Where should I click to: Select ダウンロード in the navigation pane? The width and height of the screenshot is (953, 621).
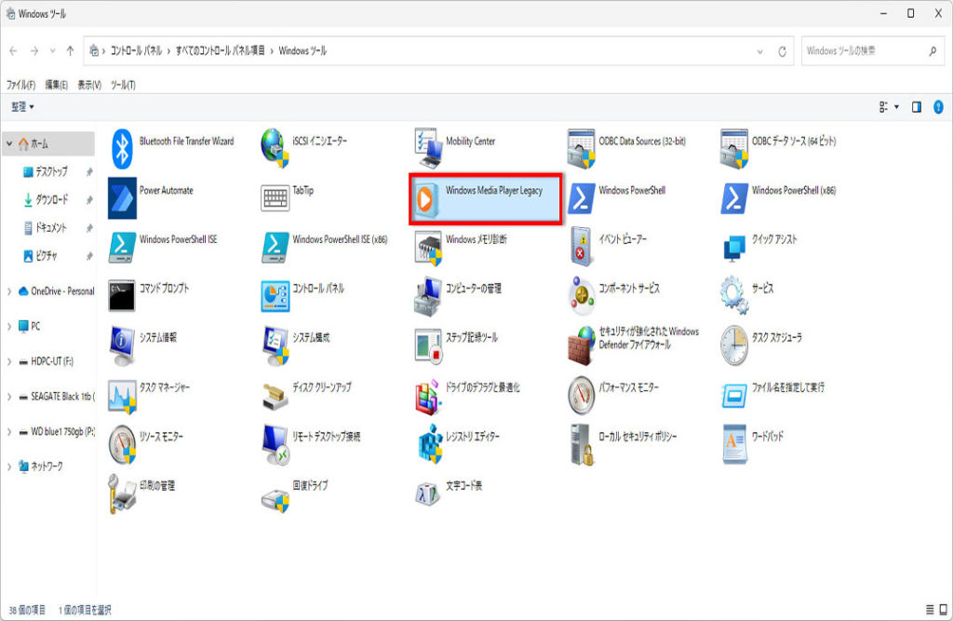coord(51,200)
